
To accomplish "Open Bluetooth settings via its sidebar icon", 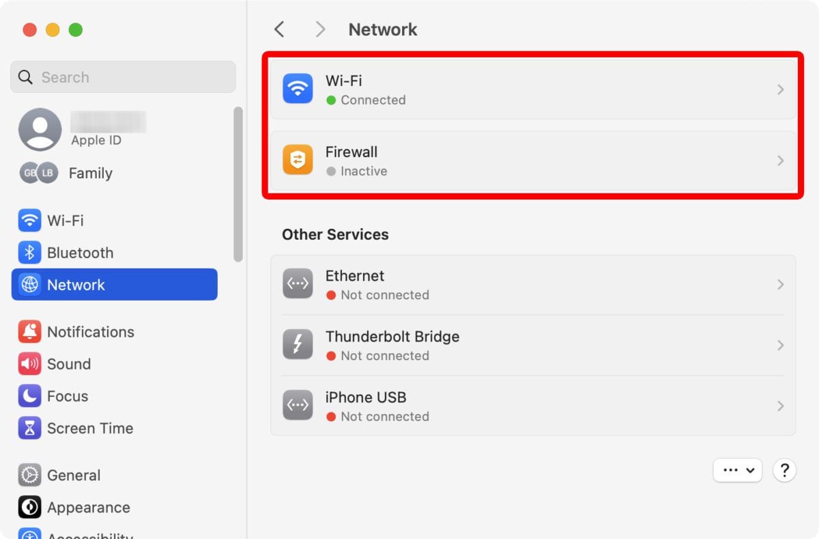I will (x=28, y=252).
